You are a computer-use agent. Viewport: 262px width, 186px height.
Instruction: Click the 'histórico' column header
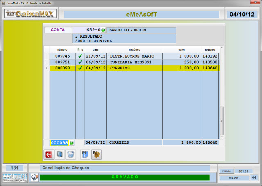(x=134, y=49)
